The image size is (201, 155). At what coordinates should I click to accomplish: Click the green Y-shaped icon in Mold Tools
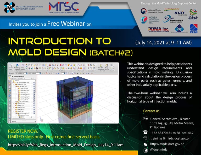click(x=50, y=68)
